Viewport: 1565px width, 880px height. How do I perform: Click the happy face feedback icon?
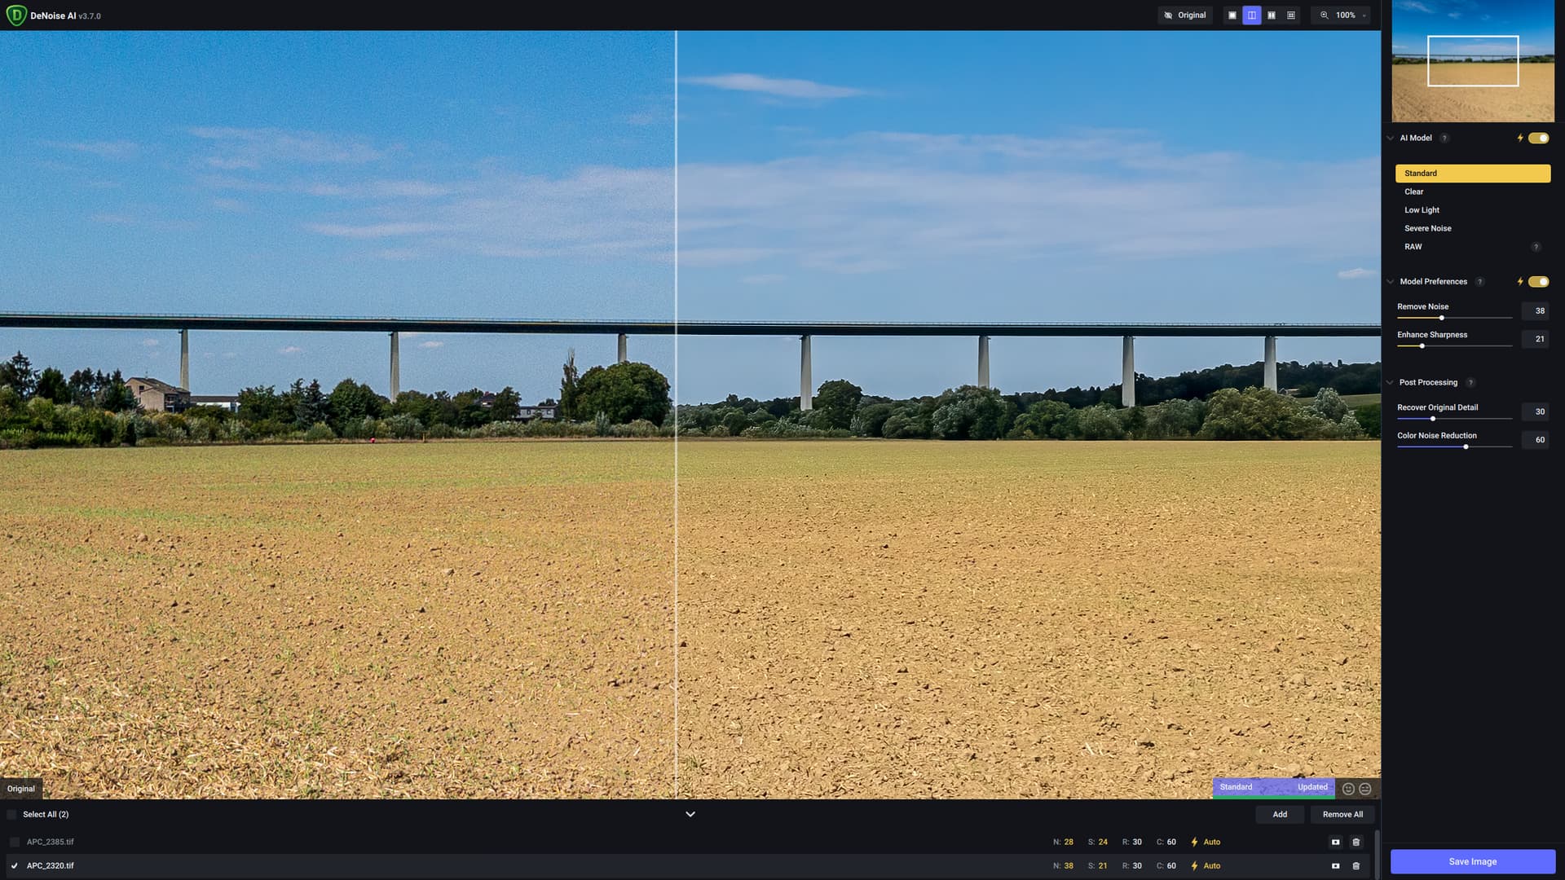(x=1348, y=789)
